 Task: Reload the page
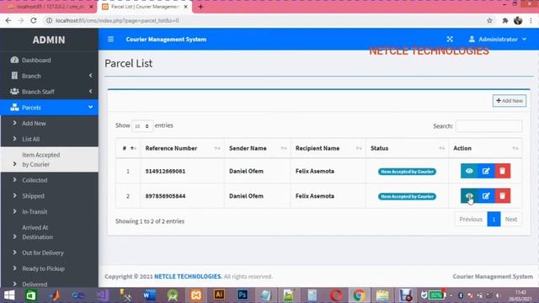pos(34,20)
